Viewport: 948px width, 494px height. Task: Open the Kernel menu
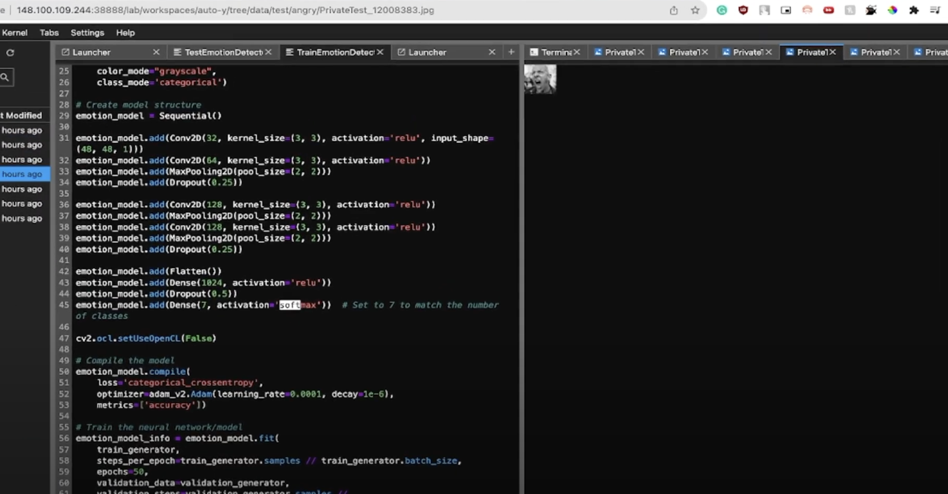pyautogui.click(x=15, y=33)
